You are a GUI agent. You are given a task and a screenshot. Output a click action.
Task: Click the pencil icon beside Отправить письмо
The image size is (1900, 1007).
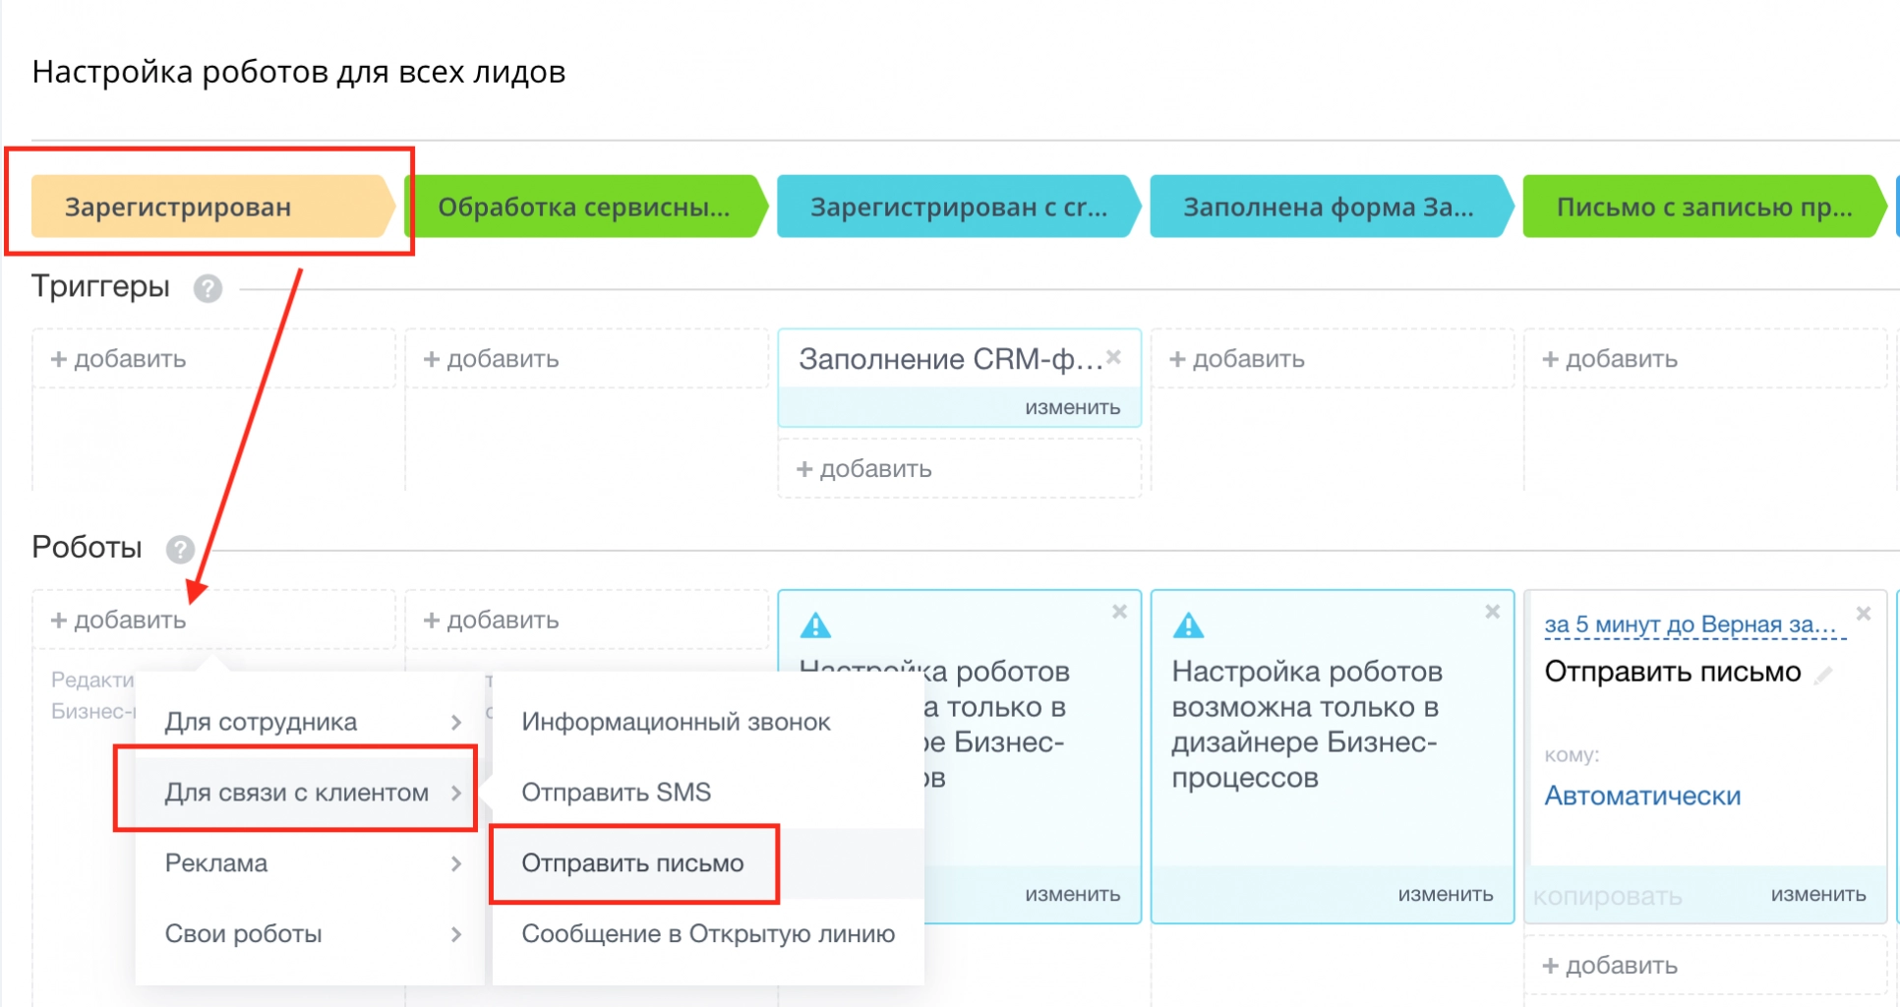pyautogui.click(x=1824, y=675)
